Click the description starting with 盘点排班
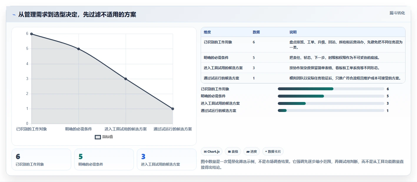 point(346,45)
